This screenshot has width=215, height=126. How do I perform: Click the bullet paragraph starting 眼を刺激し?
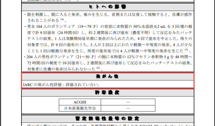tap(107, 17)
